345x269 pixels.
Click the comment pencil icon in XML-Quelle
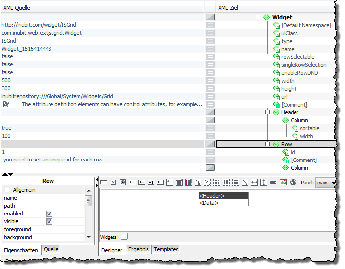pos(6,104)
